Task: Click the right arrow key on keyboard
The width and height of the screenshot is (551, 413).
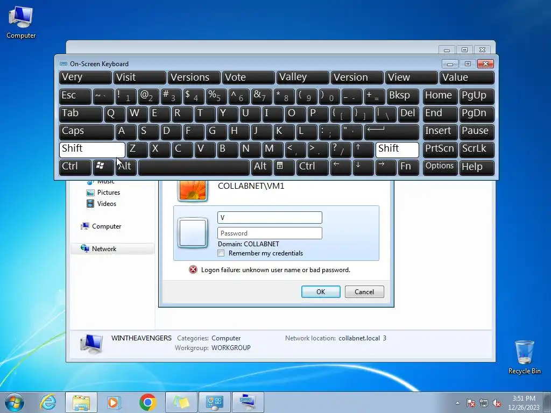Action: click(385, 167)
